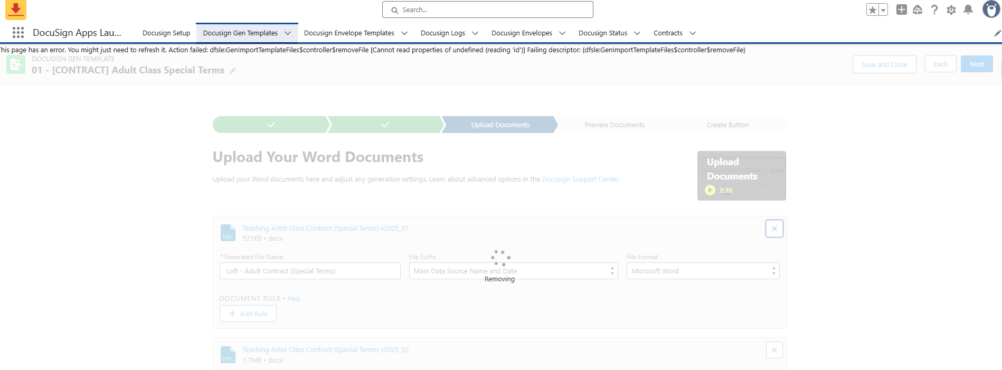Screen dimensions: 1002x370
Task: Open the Document Rule Help link
Action: (294, 299)
